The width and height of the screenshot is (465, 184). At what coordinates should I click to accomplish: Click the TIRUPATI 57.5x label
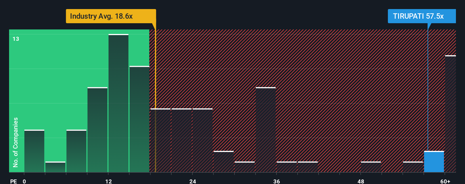(x=422, y=16)
